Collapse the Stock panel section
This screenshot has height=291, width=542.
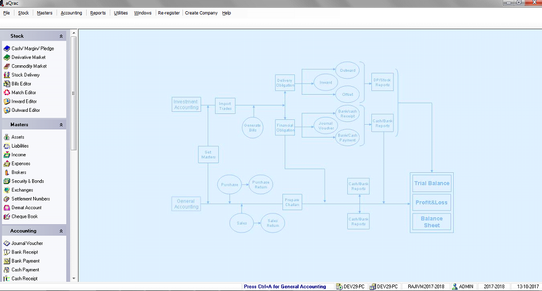pyautogui.click(x=61, y=36)
